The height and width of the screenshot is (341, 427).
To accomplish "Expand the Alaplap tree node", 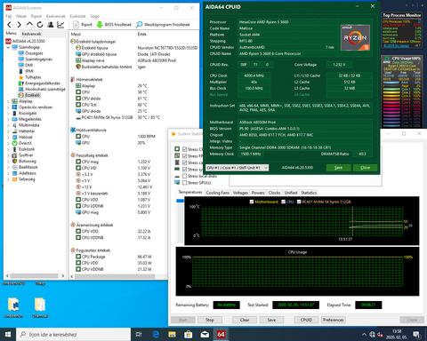I will point(8,101).
